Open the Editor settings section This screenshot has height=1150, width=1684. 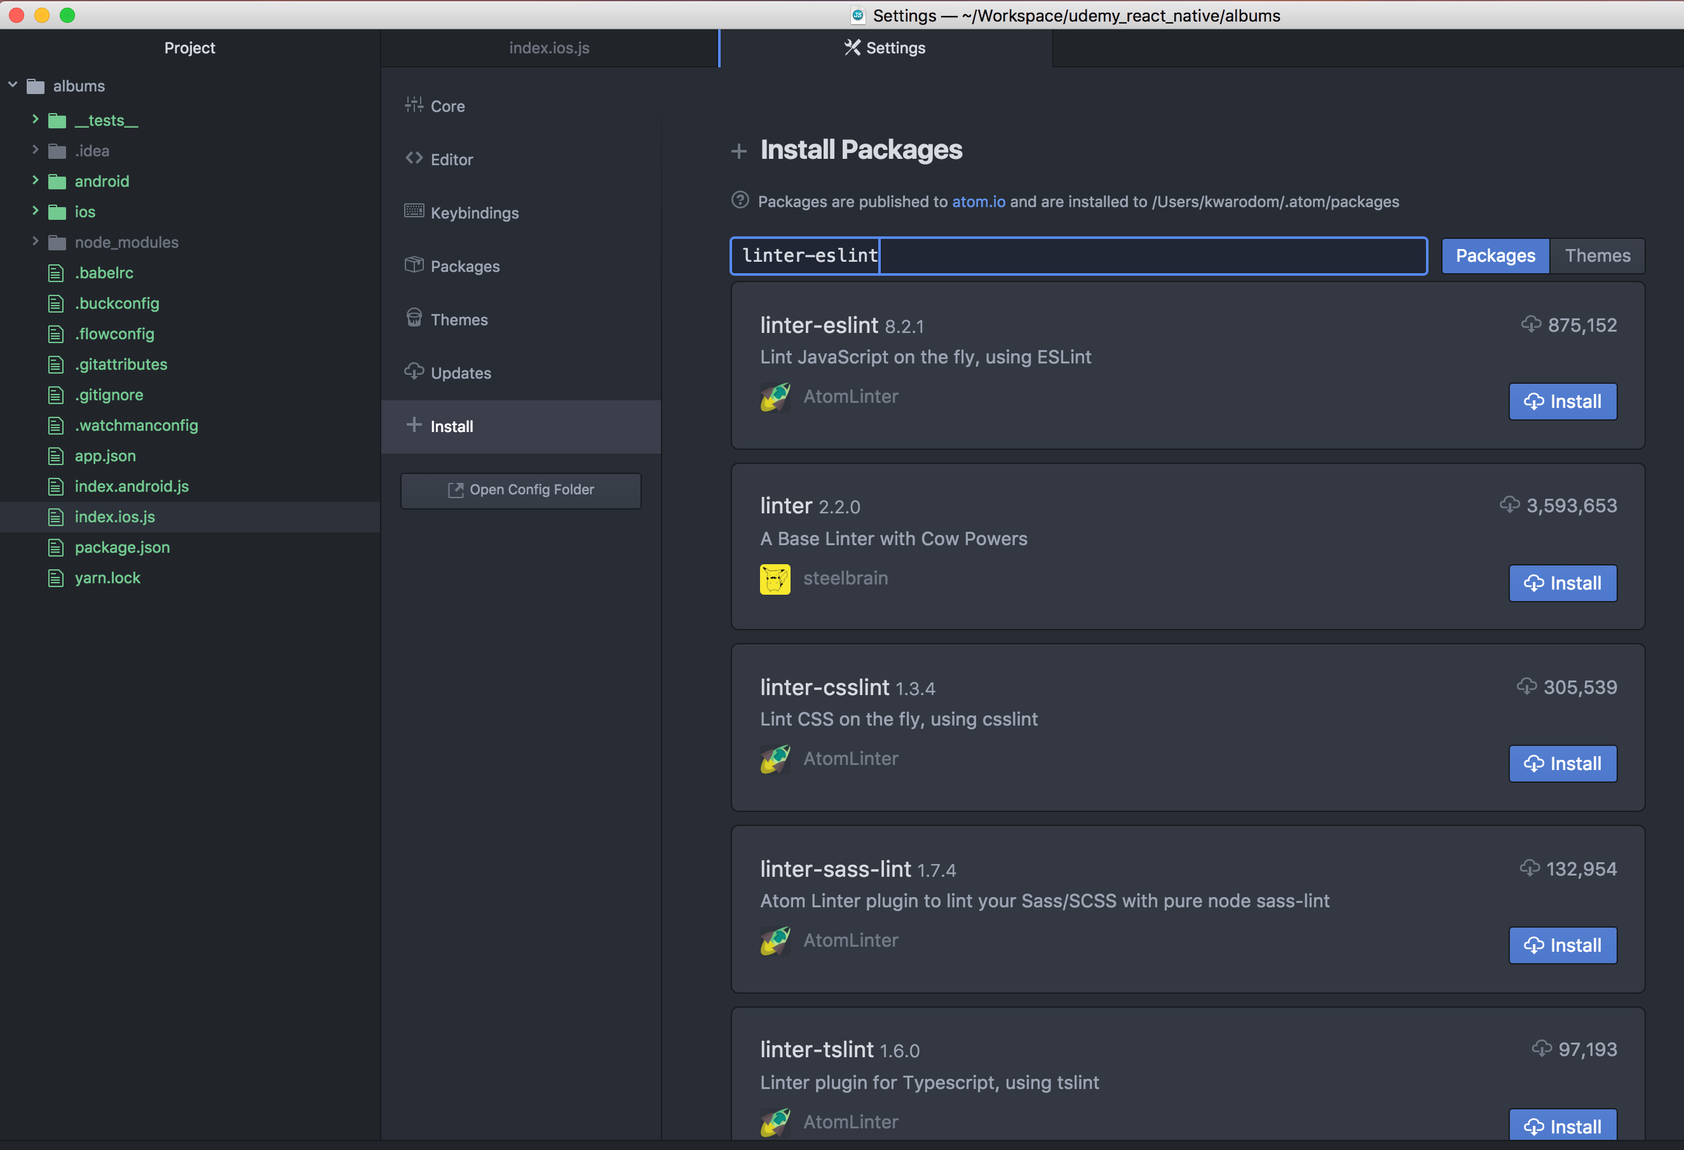pyautogui.click(x=451, y=159)
